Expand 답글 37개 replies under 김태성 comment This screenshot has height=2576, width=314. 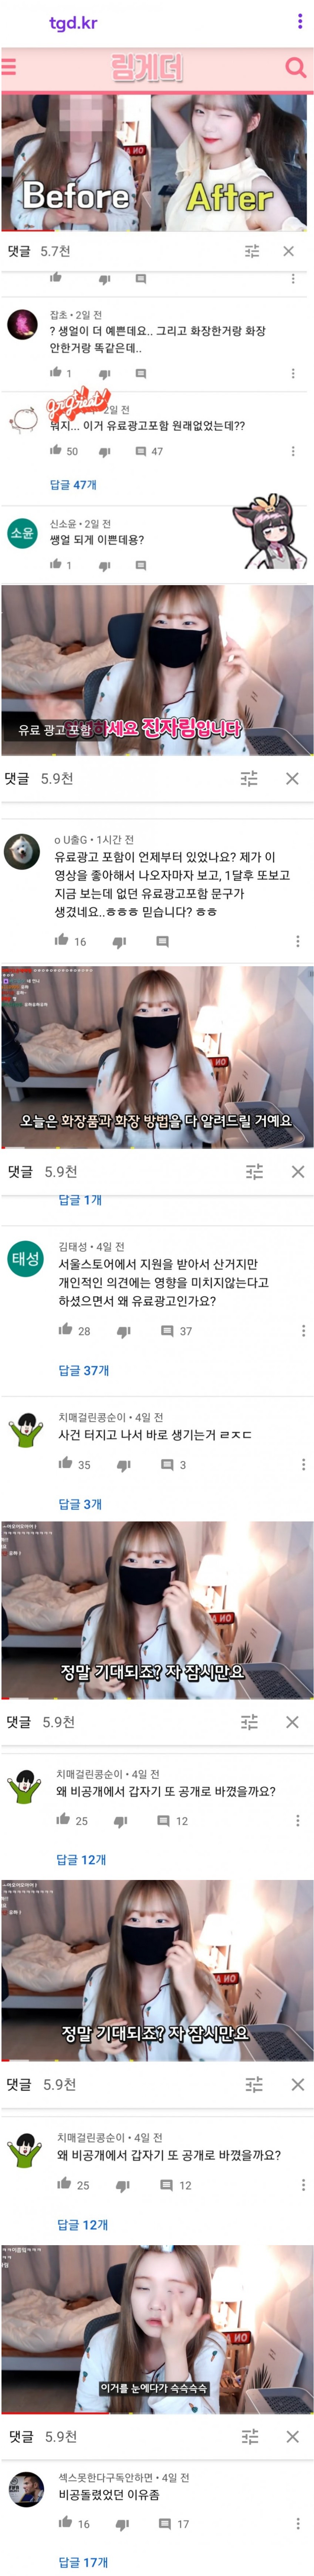click(x=84, y=1370)
